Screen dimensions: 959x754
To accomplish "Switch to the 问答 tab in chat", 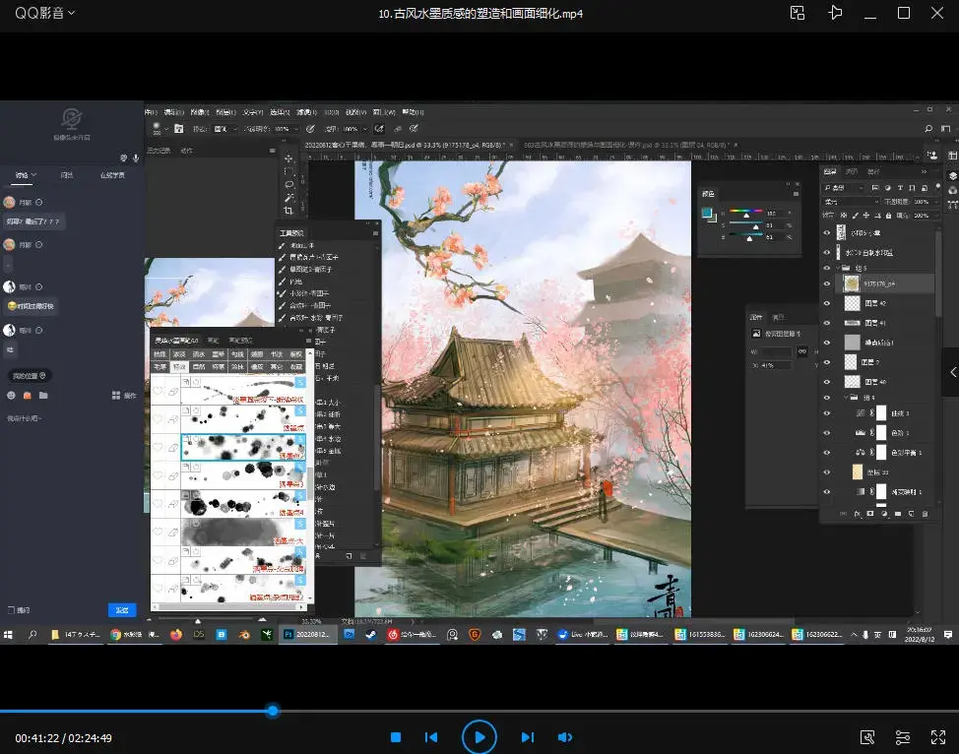I will click(x=67, y=175).
